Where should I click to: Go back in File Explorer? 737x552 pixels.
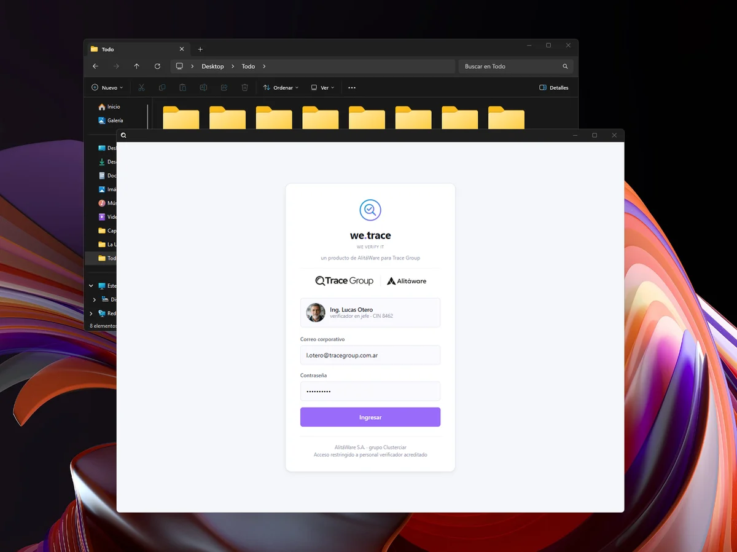pyautogui.click(x=95, y=66)
